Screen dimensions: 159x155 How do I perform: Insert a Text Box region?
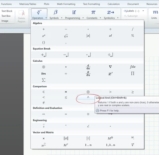click(x=6, y=16)
